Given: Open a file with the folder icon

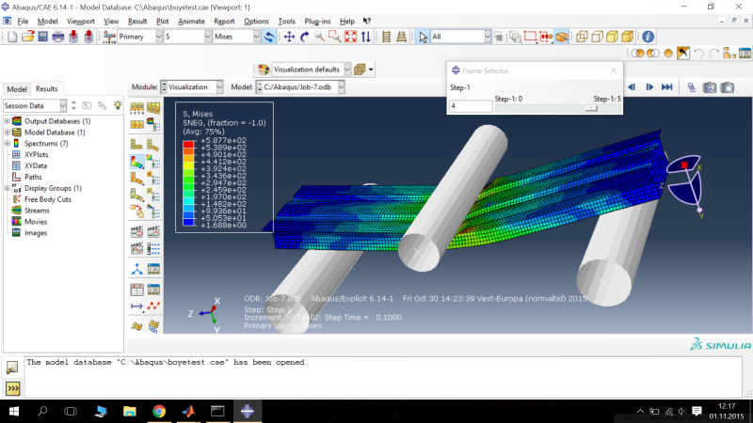Looking at the screenshot, I should click(x=28, y=37).
